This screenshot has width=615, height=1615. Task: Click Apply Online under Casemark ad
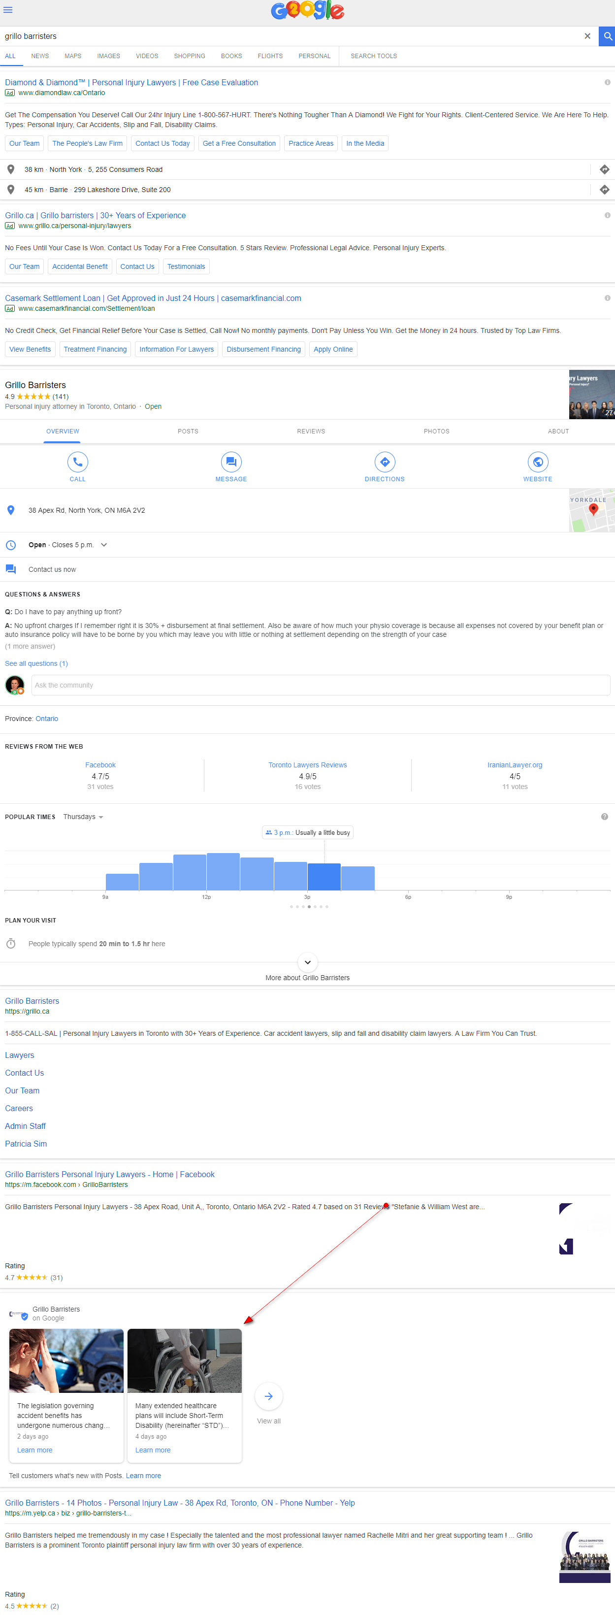[333, 349]
